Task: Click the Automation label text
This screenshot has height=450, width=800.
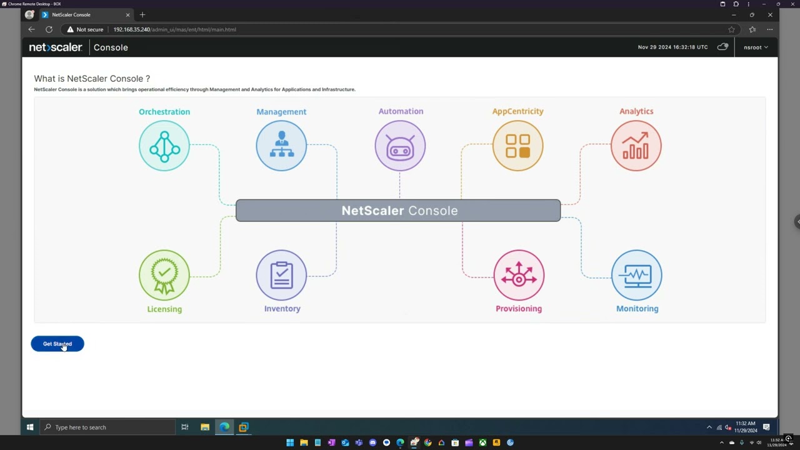Action: 401,111
